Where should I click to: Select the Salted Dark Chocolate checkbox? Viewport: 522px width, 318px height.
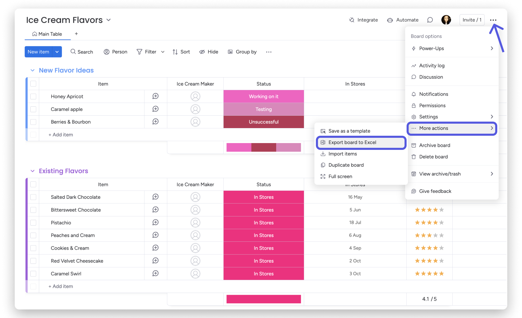pos(33,197)
